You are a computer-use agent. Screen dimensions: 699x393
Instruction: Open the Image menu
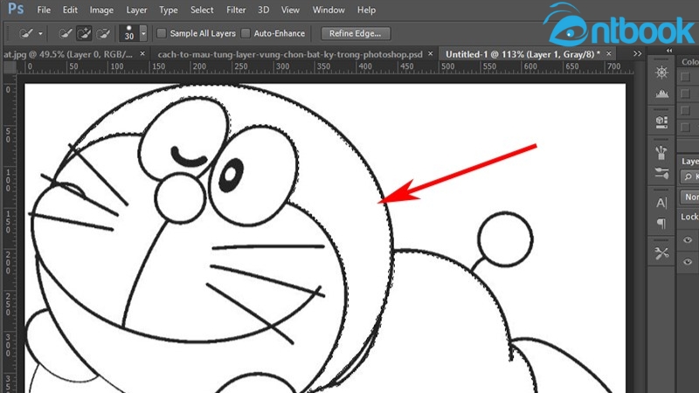101,10
